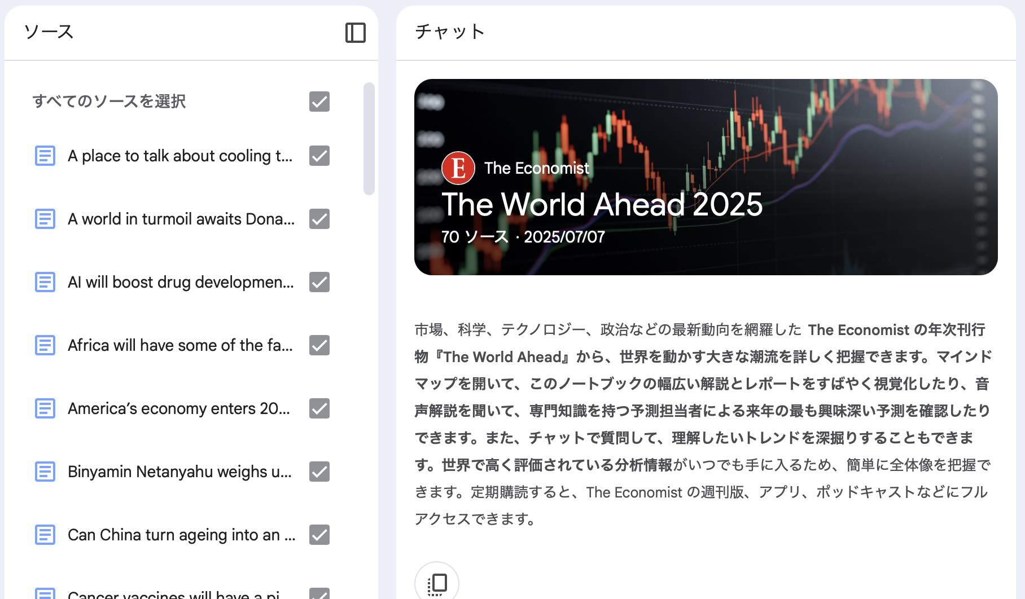This screenshot has height=599, width=1025.
Task: Click the copy summary icon button
Action: [437, 582]
